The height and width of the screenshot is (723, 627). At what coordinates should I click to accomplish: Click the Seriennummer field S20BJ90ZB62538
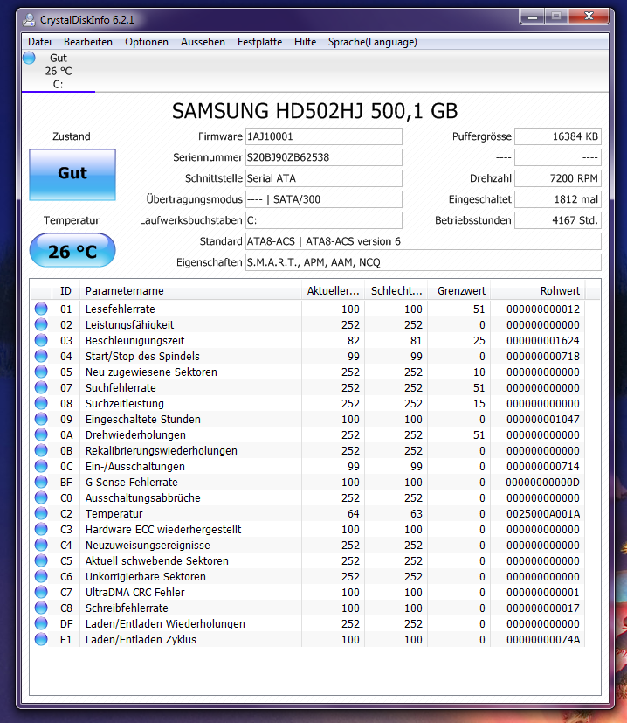323,157
